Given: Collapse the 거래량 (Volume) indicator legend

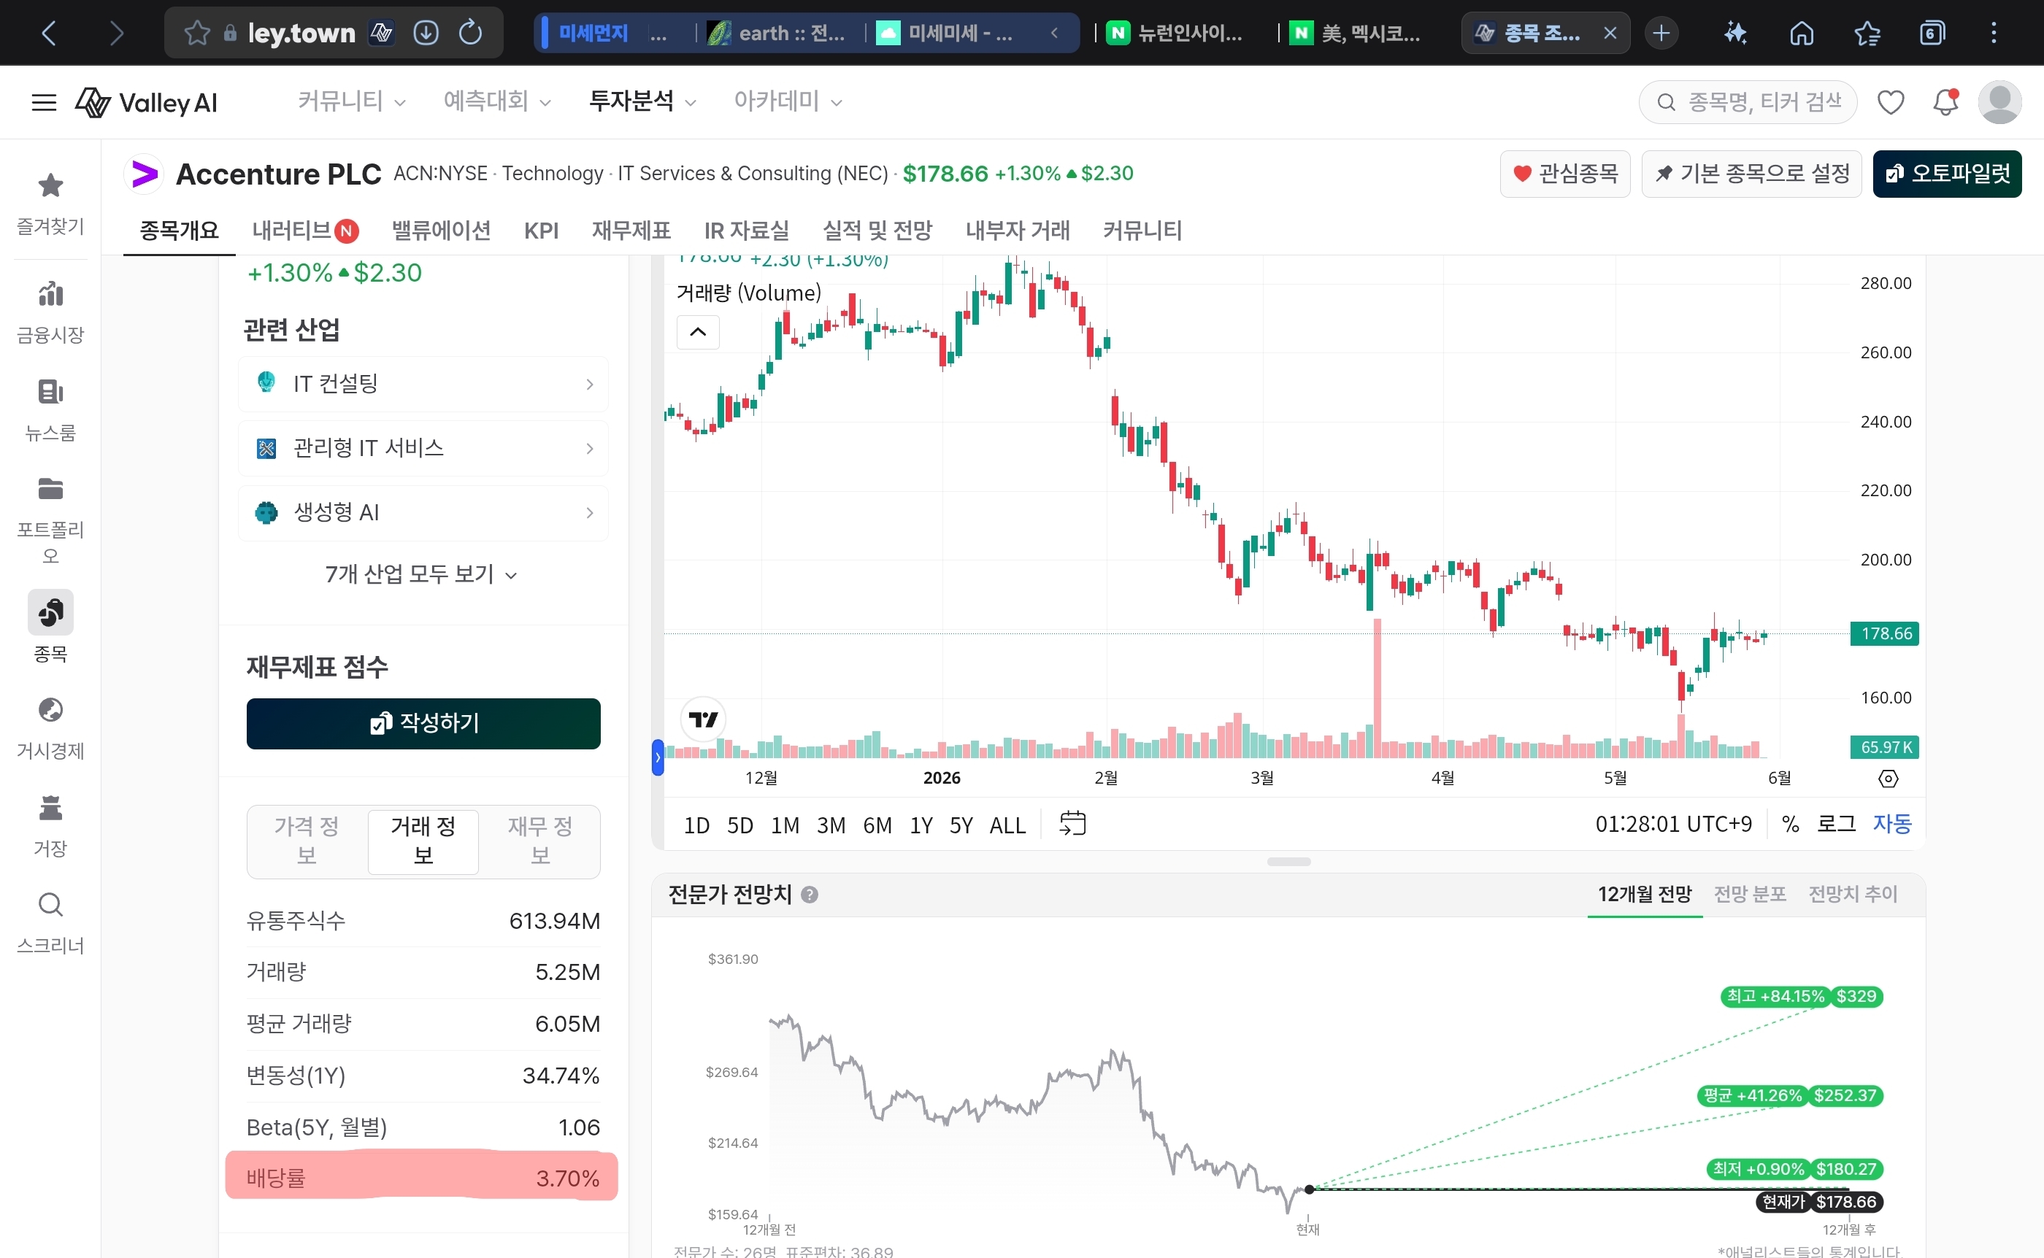Looking at the screenshot, I should click(x=697, y=332).
